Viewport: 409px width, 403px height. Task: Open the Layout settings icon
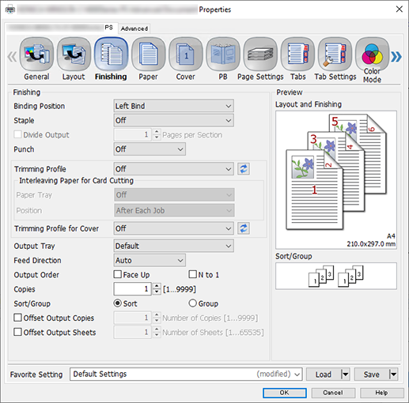[74, 54]
